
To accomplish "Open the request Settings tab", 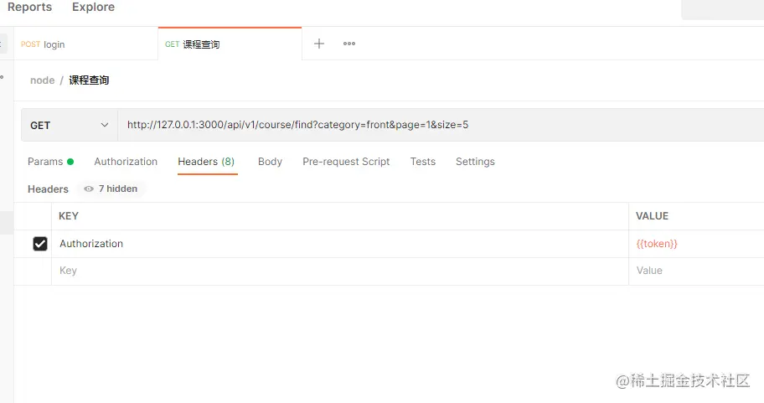I will pyautogui.click(x=475, y=162).
